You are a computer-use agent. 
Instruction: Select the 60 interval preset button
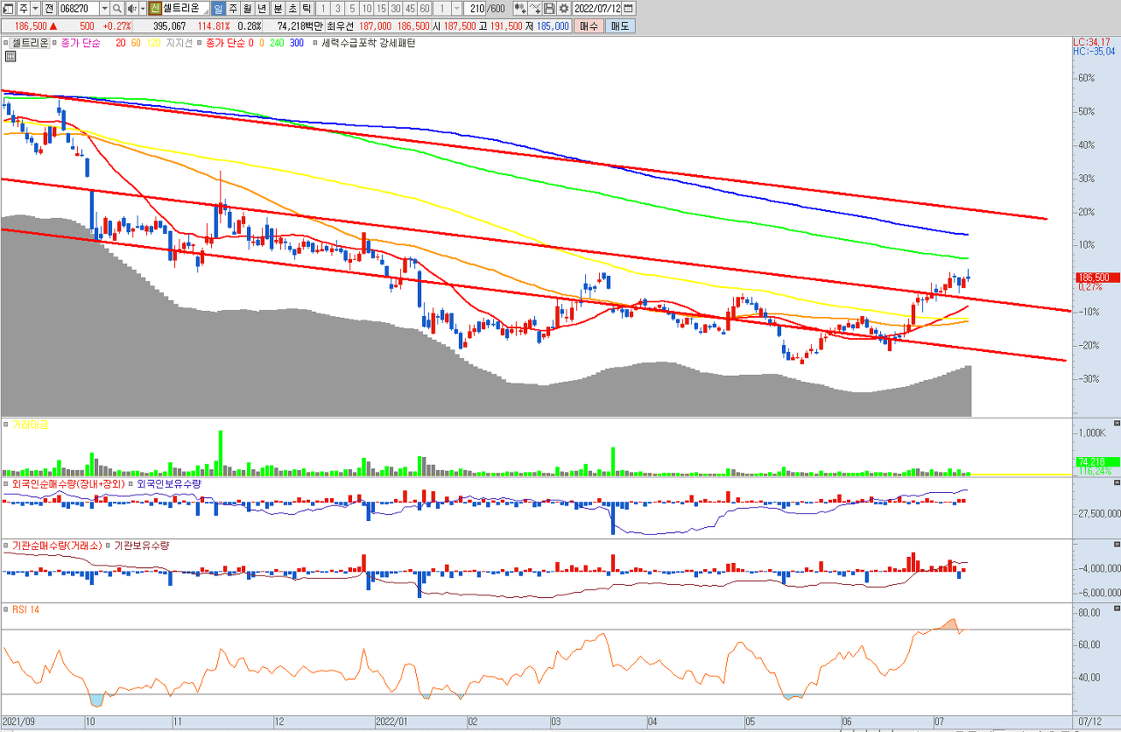pos(424,9)
